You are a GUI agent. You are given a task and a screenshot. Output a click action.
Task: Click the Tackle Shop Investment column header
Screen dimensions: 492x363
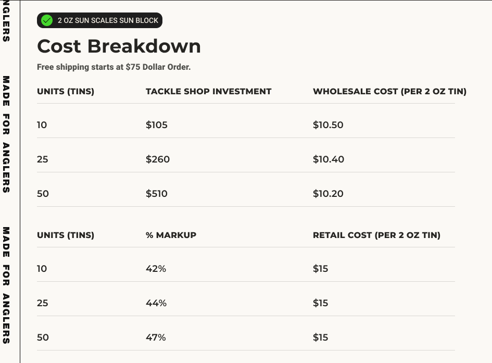click(208, 92)
